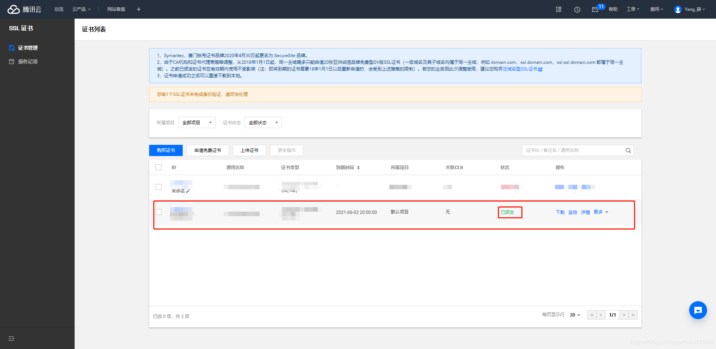Open the 泛域名型SSL证书 link
This screenshot has height=349, width=716.
pyautogui.click(x=520, y=69)
